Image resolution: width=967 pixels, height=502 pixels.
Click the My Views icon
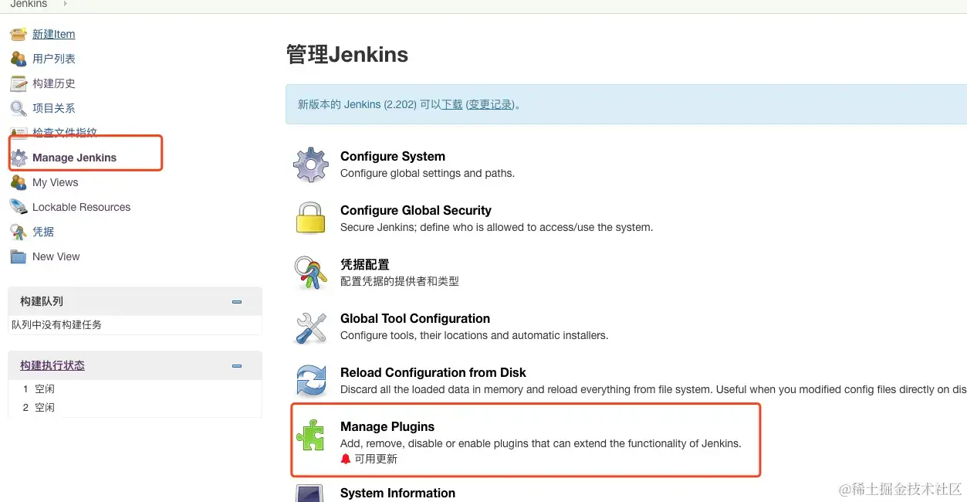click(19, 182)
